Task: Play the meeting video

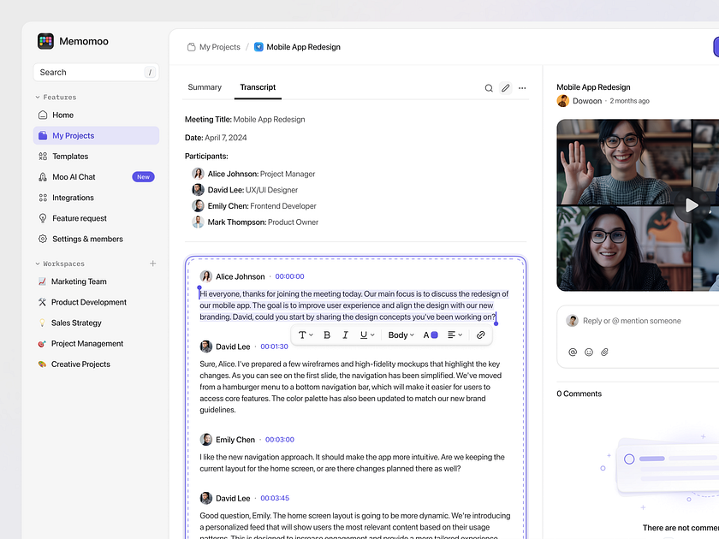Action: pos(692,205)
